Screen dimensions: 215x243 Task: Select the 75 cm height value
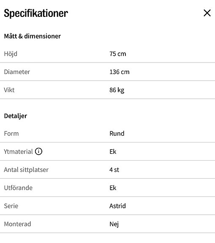tap(118, 54)
